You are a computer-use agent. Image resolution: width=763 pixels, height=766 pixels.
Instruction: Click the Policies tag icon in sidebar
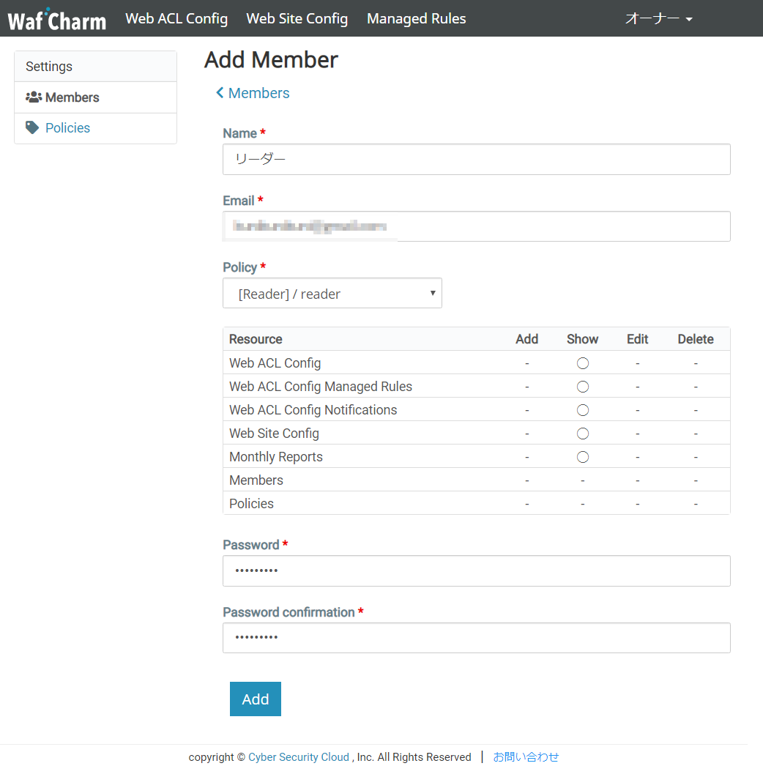coord(32,127)
